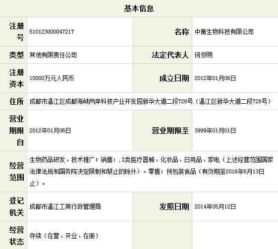278x249 pixels.
Task: Click the 成立日期 label
Action: pyautogui.click(x=174, y=78)
